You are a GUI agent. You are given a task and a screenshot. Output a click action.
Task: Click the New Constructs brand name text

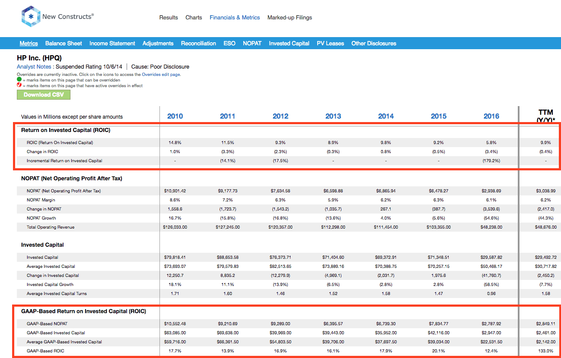tap(67, 17)
